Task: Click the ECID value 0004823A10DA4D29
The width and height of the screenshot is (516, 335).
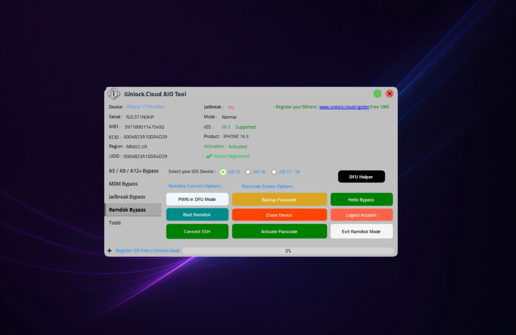Action: [145, 137]
